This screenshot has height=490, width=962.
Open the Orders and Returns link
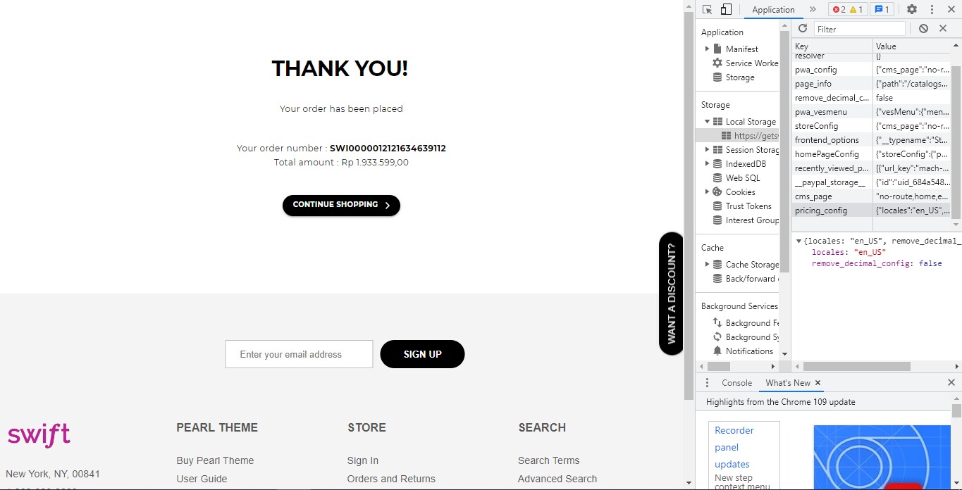coord(391,479)
